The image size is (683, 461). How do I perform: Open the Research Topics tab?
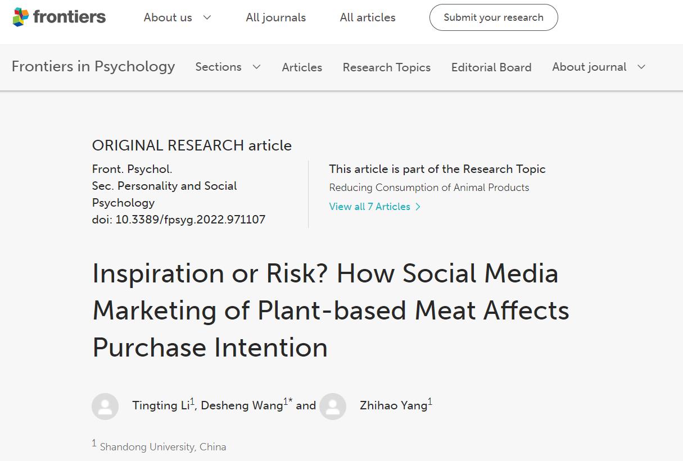387,67
